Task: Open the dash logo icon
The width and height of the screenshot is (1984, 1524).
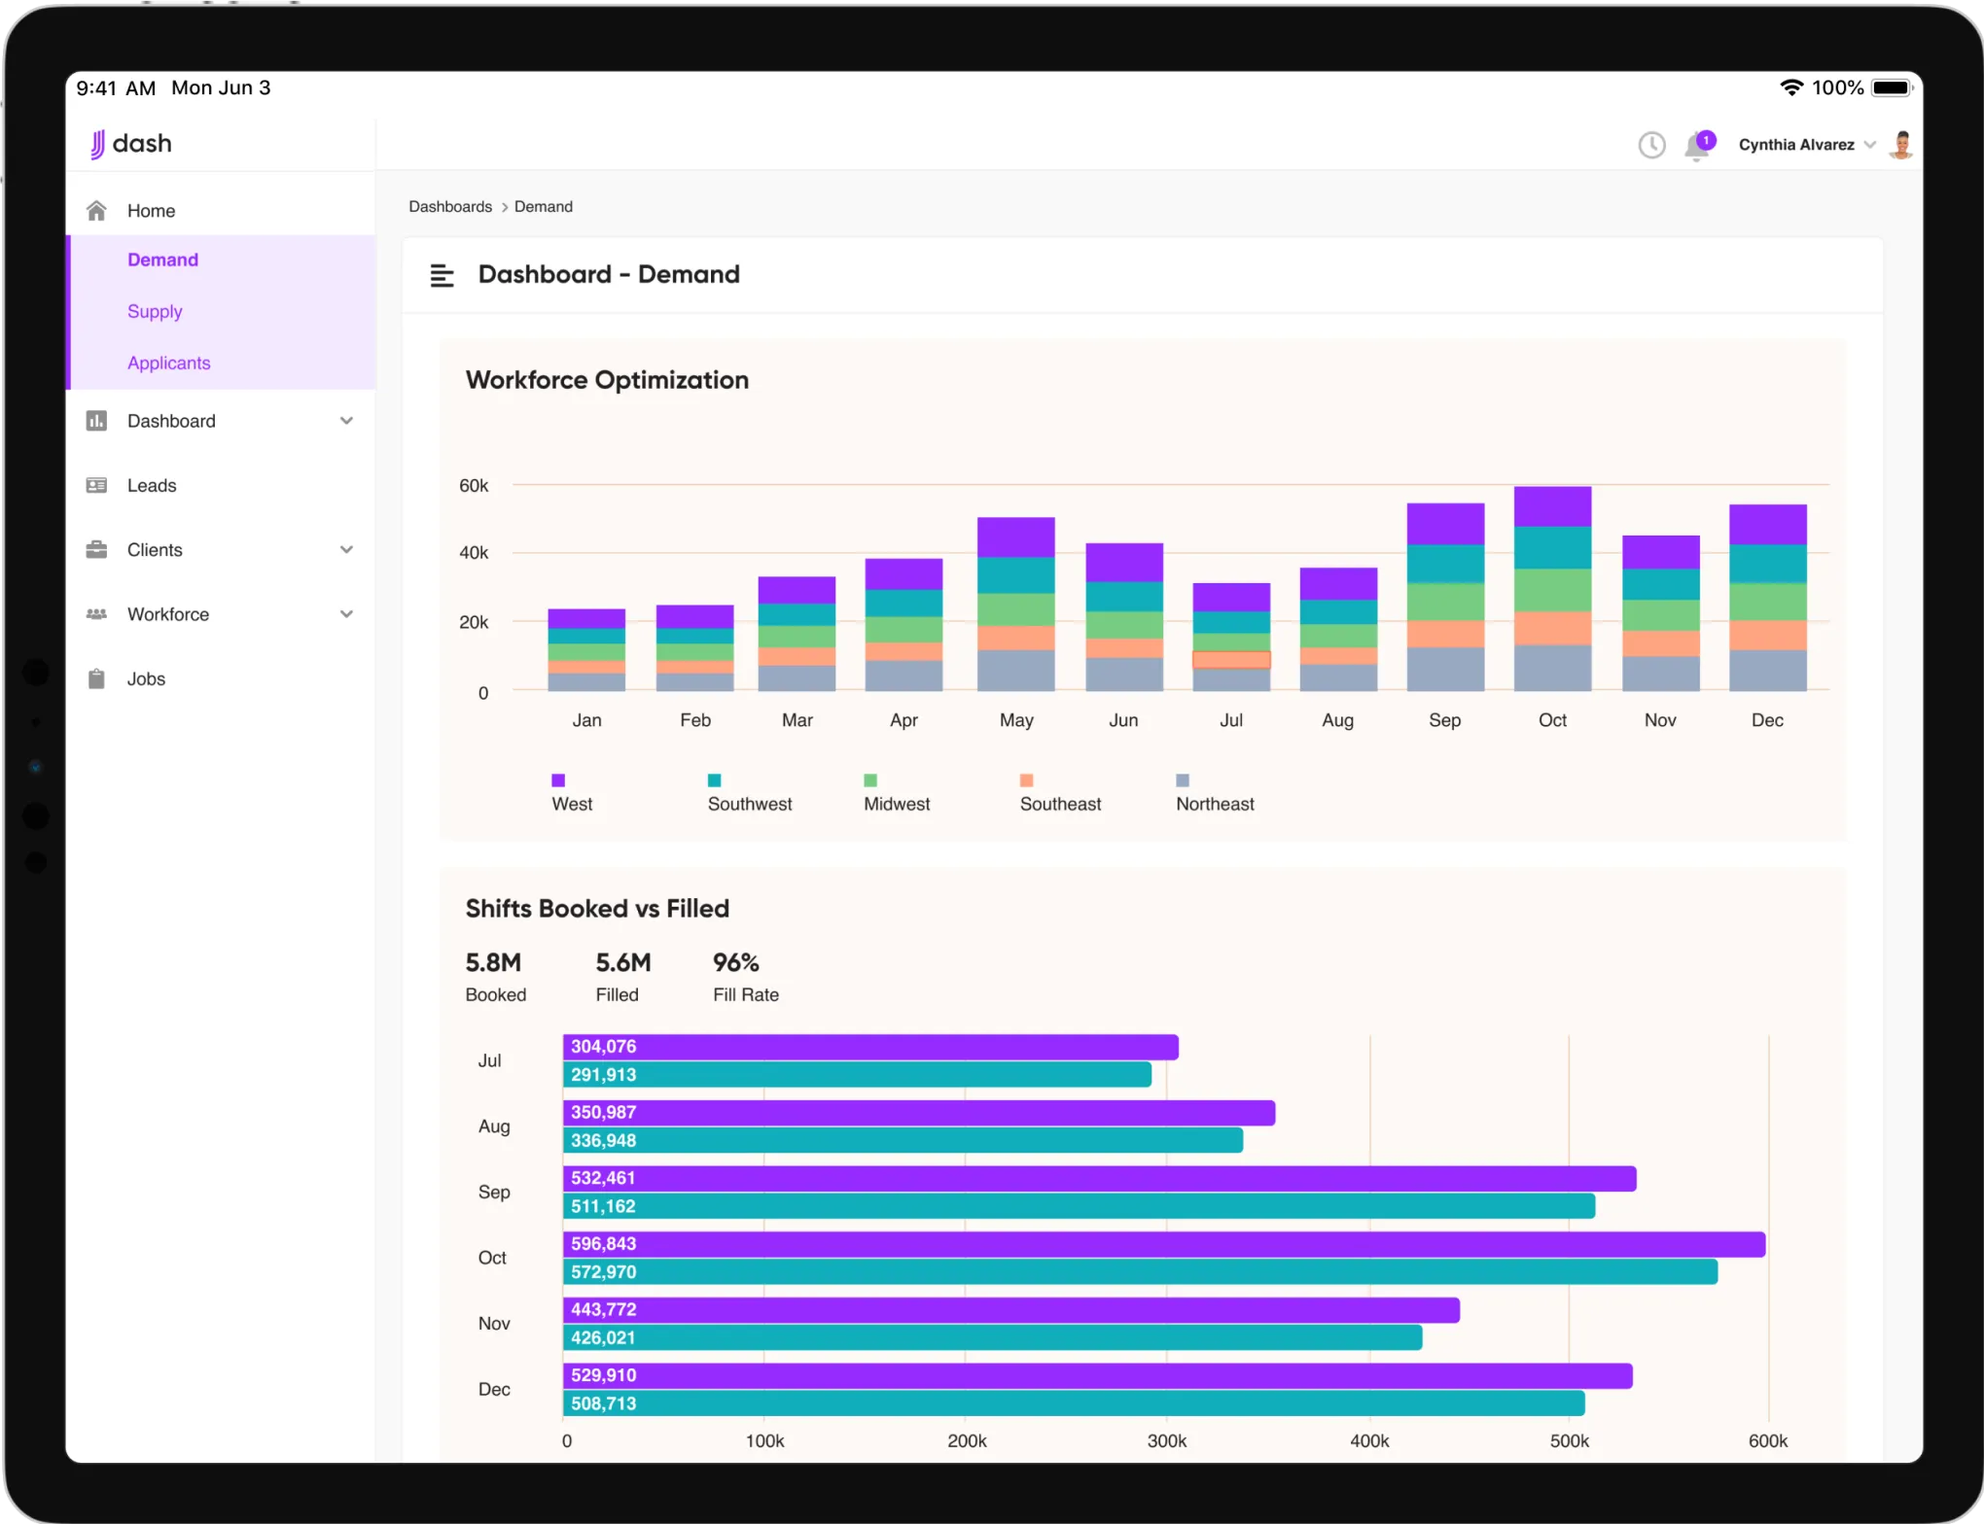Action: click(x=97, y=143)
